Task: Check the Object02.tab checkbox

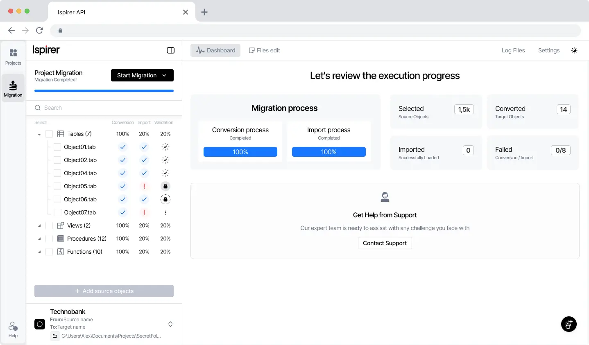Action: [57, 160]
